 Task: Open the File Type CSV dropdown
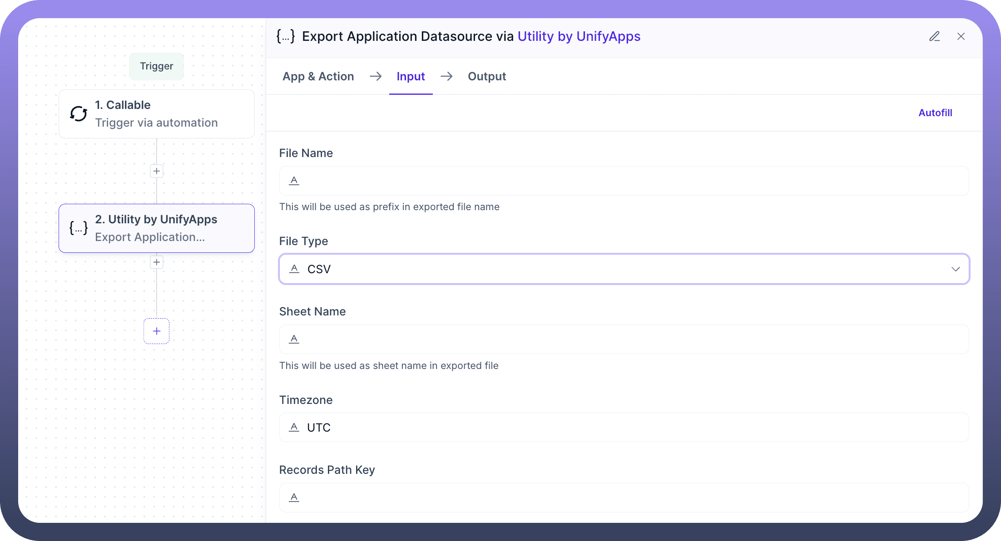623,269
